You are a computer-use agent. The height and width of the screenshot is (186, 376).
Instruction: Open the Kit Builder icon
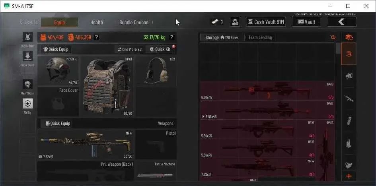coord(27,37)
